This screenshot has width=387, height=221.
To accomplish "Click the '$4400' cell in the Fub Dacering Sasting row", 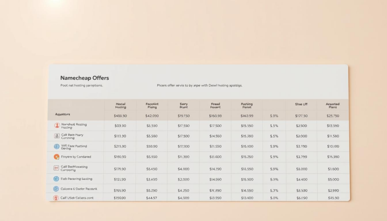I will [302, 179].
